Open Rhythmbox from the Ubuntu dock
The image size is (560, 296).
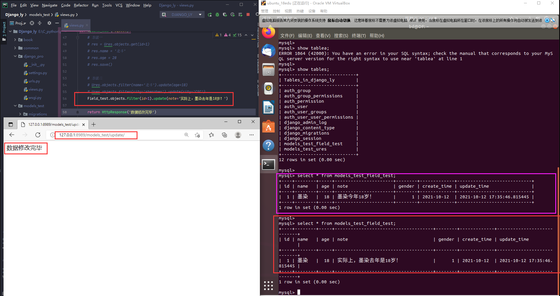pyautogui.click(x=268, y=88)
